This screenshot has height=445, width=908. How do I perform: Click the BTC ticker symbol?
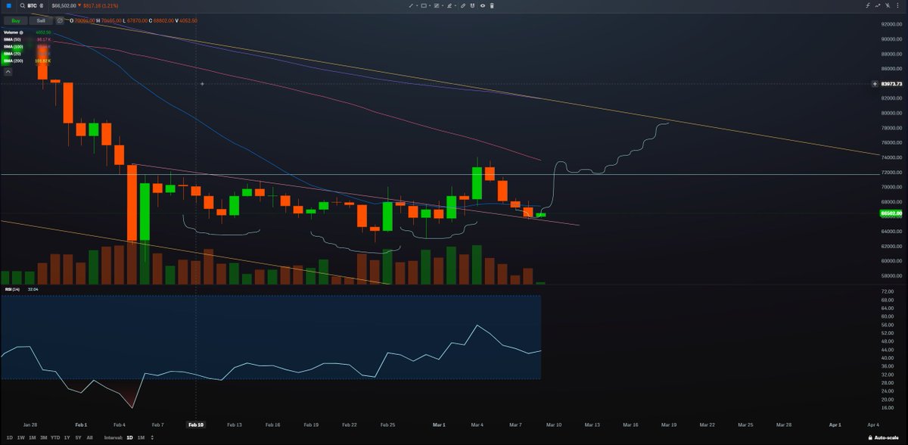[x=32, y=6]
